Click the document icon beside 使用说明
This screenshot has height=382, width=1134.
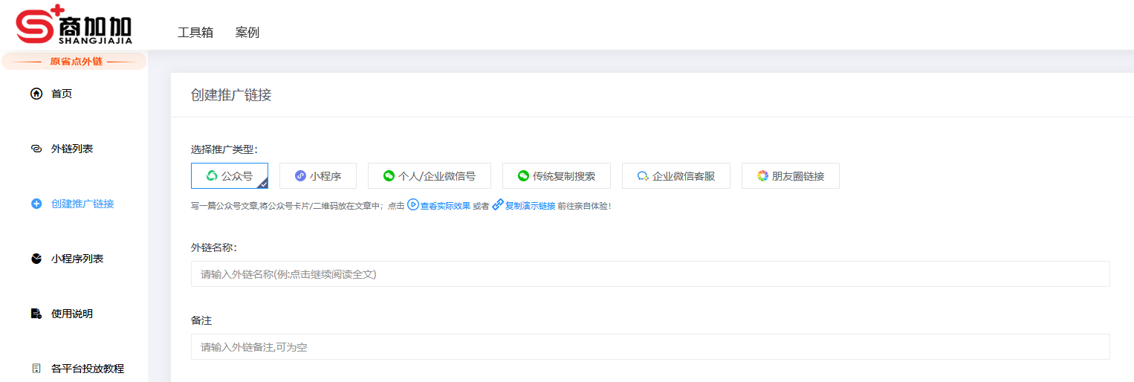pos(36,314)
